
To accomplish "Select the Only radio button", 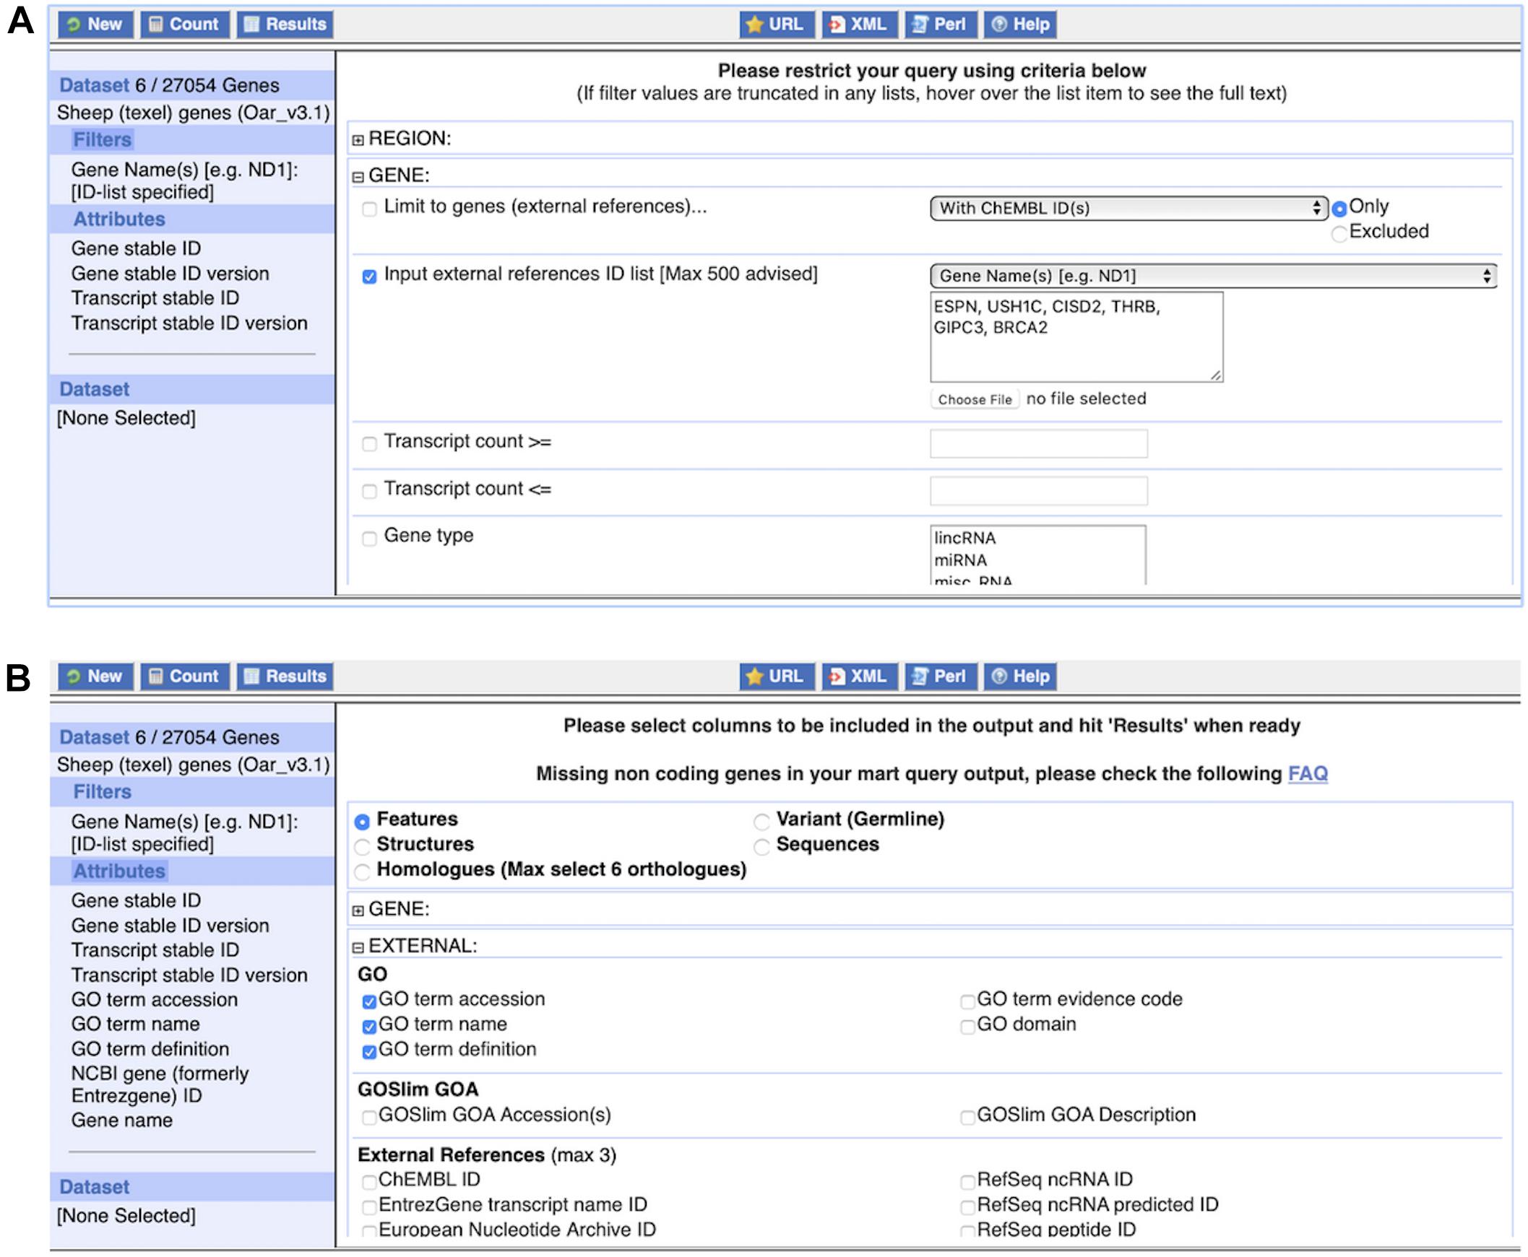I will (x=1339, y=209).
